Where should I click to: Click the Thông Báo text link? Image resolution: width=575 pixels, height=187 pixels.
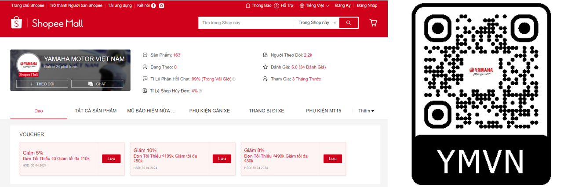point(262,6)
